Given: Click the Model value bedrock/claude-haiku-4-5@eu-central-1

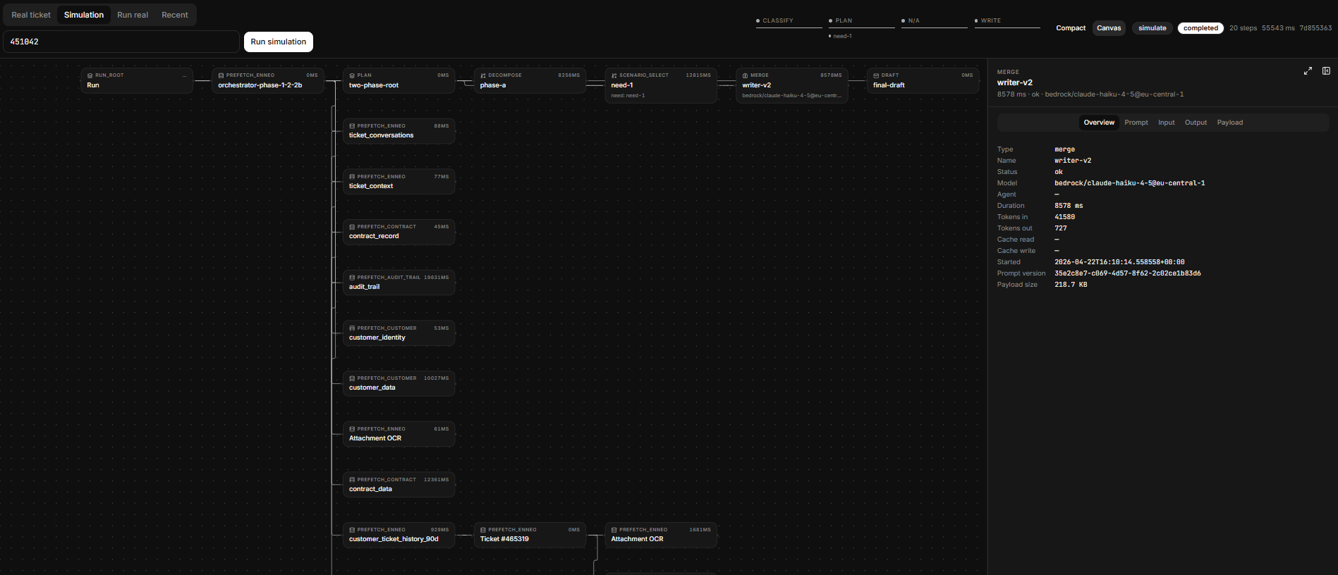Looking at the screenshot, I should (x=1129, y=183).
